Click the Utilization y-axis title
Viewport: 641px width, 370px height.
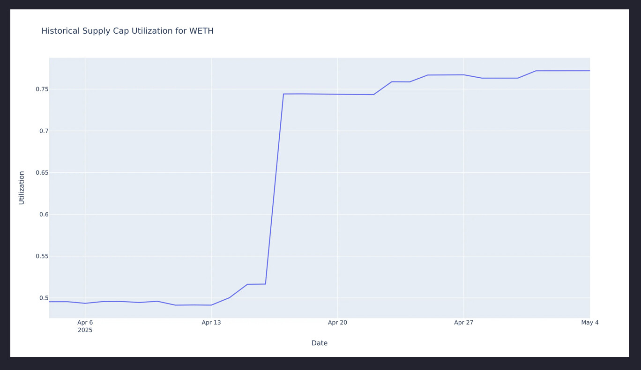[x=22, y=187]
